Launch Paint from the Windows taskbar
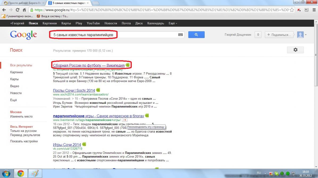 (x=35, y=173)
